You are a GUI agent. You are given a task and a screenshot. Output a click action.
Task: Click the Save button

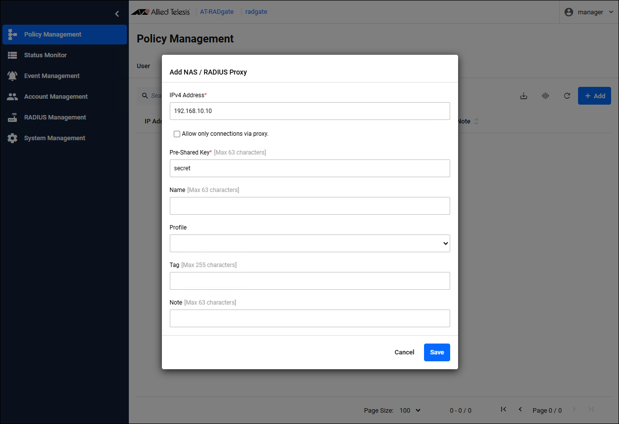pyautogui.click(x=437, y=352)
